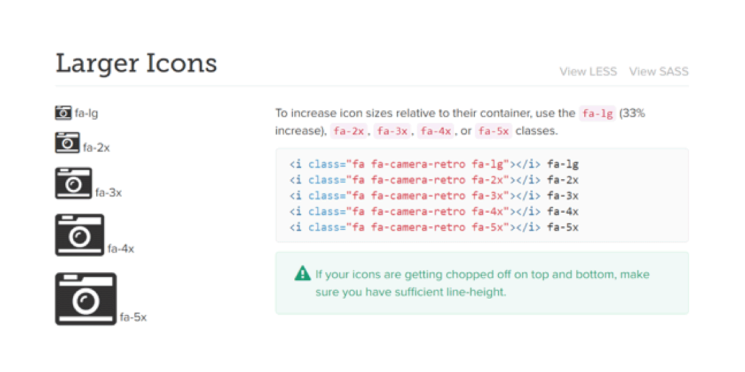The height and width of the screenshot is (372, 745).
Task: Click the fa-4x camera retro icon
Action: click(80, 235)
